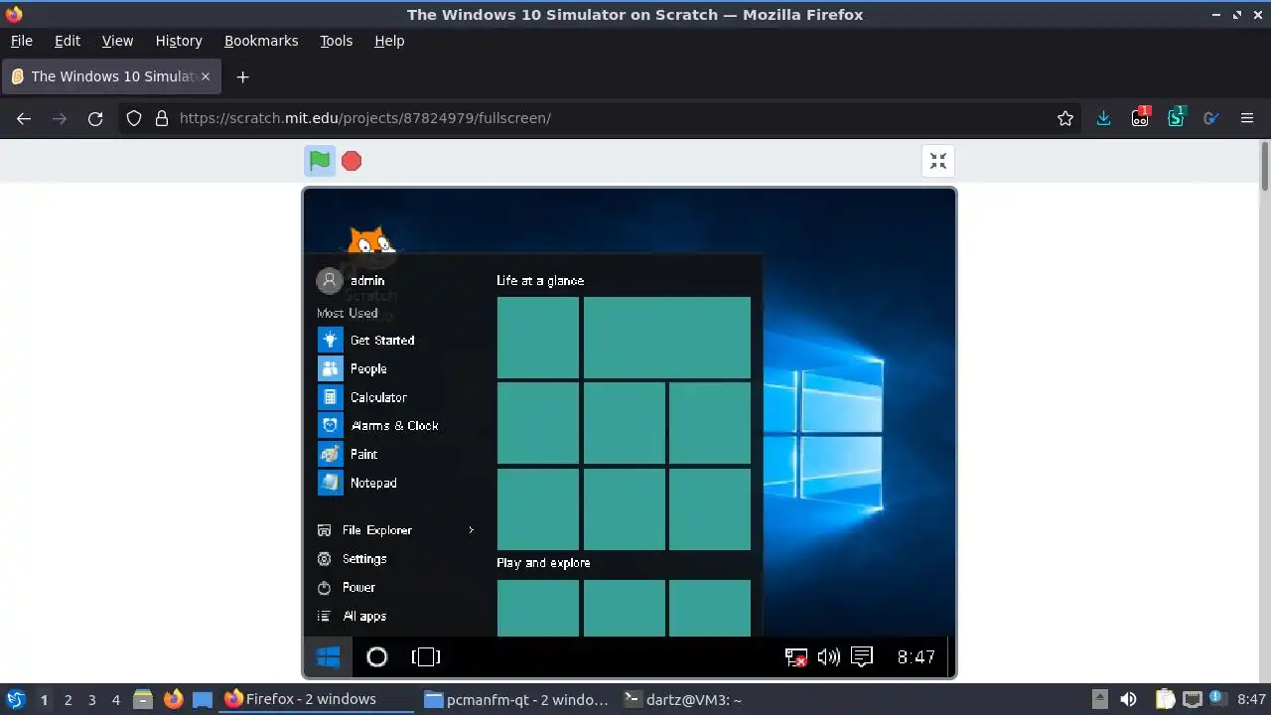Open the Notepad app
The width and height of the screenshot is (1271, 715).
point(373,483)
